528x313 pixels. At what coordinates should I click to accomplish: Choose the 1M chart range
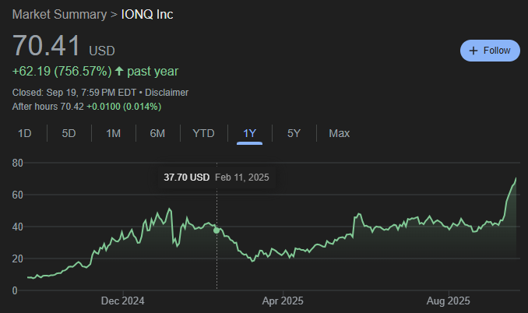coord(114,134)
